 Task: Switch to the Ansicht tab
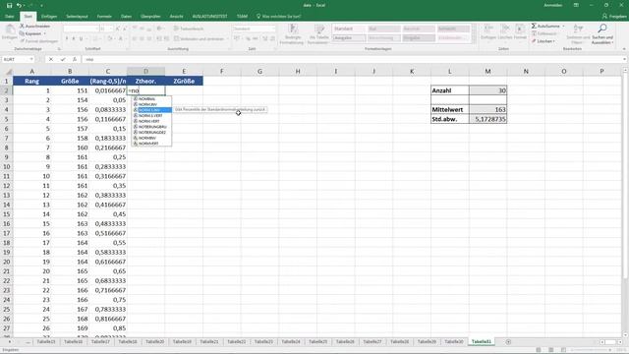(x=177, y=17)
